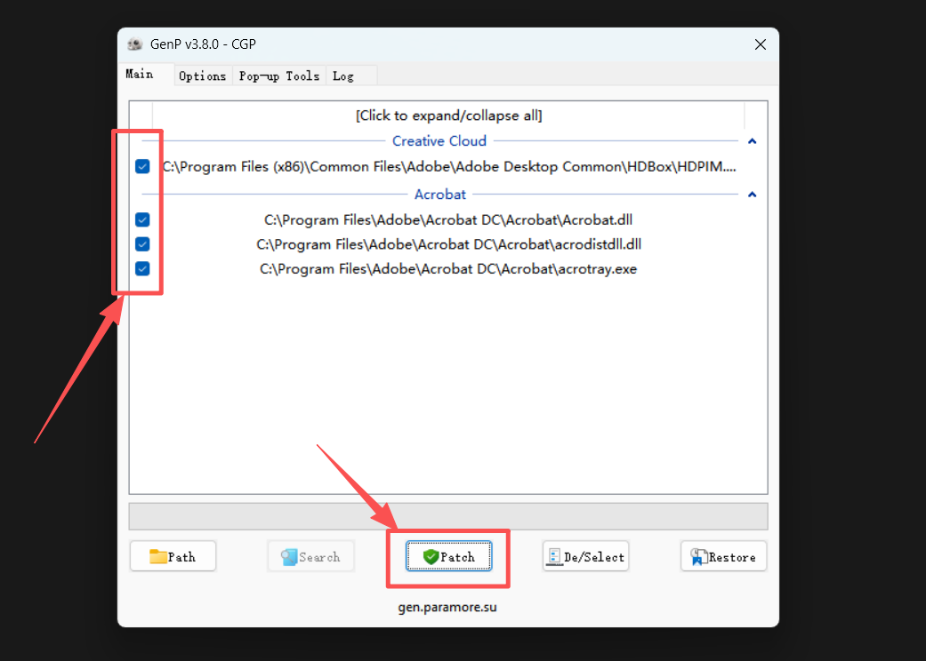Uncheck the Acrobat.dll checkbox
The height and width of the screenshot is (661, 926).
(142, 220)
